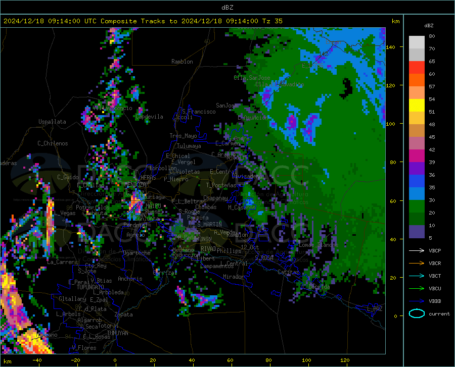Click the blue VBBB arrow in legend
The height and width of the screenshot is (367, 455).
tap(417, 301)
